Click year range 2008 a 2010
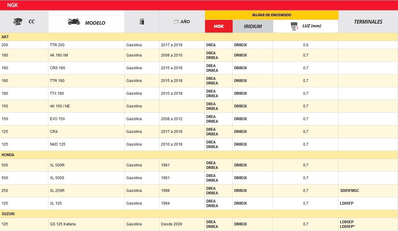This screenshot has height=231, width=398. coord(172,55)
